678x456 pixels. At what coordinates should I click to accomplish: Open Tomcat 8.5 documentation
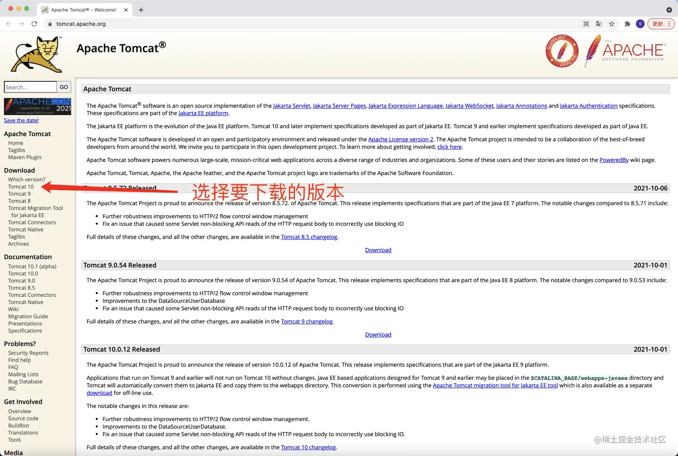(22, 288)
